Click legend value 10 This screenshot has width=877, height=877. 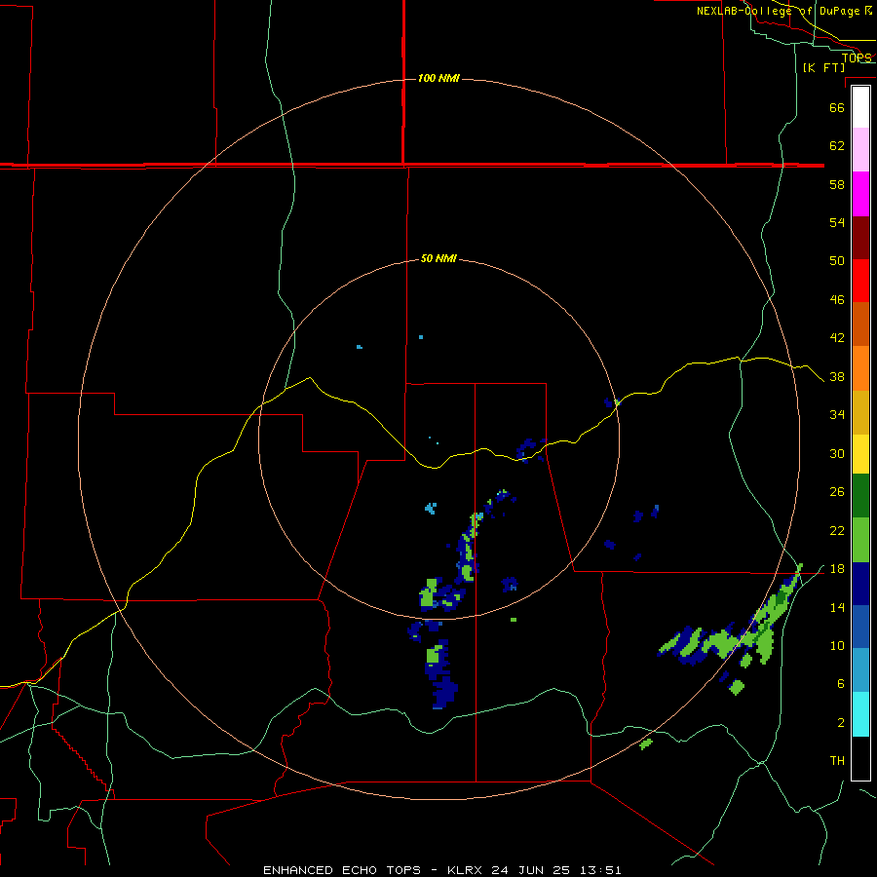837,646
